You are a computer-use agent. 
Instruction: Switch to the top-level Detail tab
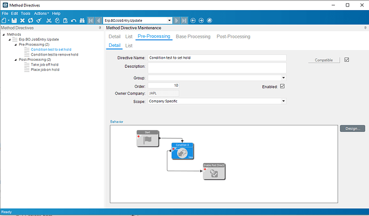(x=114, y=37)
